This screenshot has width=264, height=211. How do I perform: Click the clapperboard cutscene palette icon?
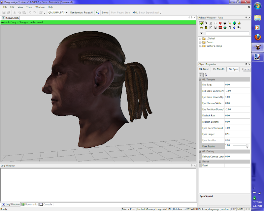click(225, 23)
